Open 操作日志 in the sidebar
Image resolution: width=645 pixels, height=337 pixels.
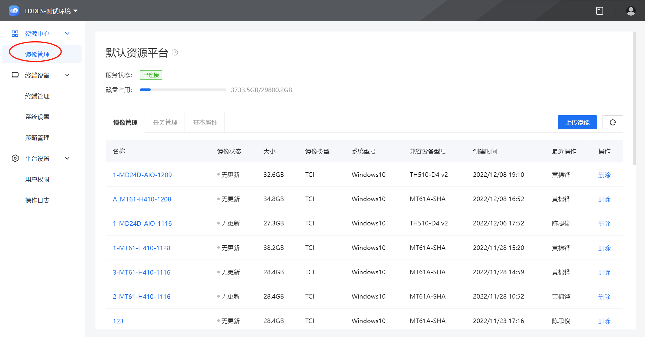pyautogui.click(x=37, y=200)
